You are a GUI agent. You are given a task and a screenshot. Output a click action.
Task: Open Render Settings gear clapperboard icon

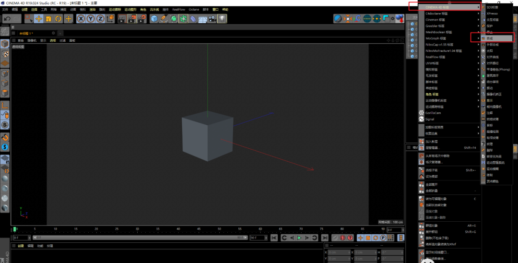[142, 19]
